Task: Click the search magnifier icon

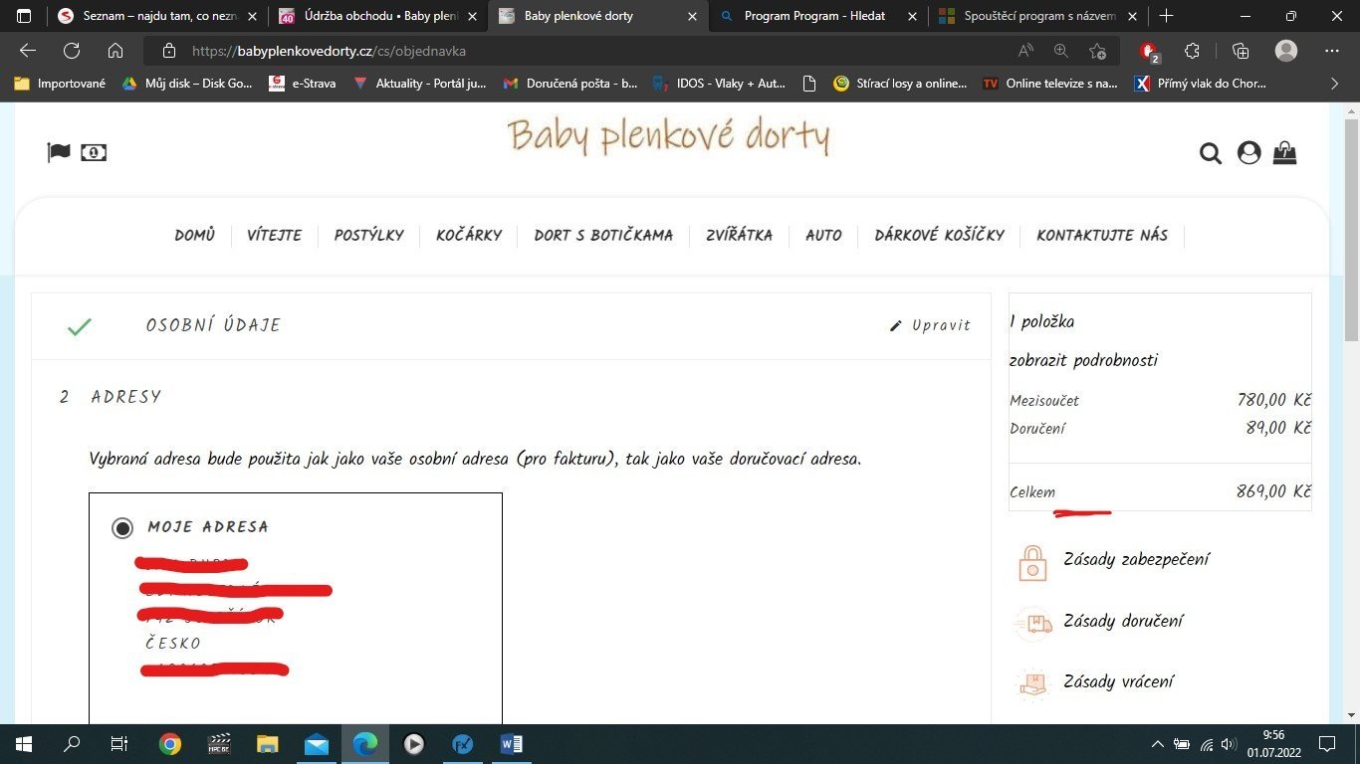Action: 1210,153
